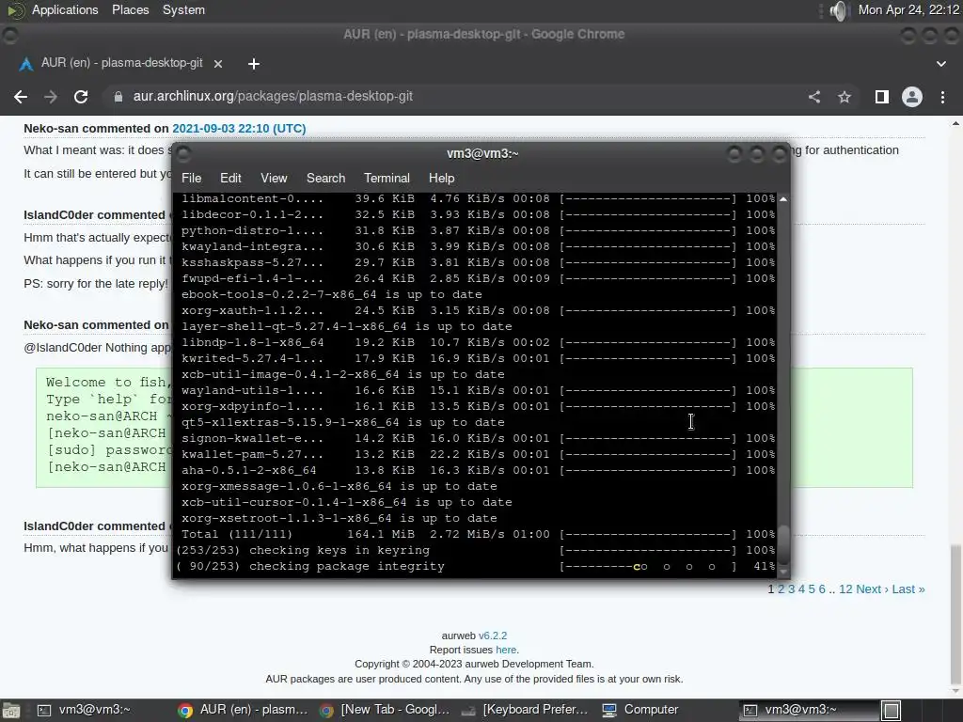Viewport: 963px width, 722px height.
Task: Open the Terminal menu in terminal menubar
Action: click(387, 178)
